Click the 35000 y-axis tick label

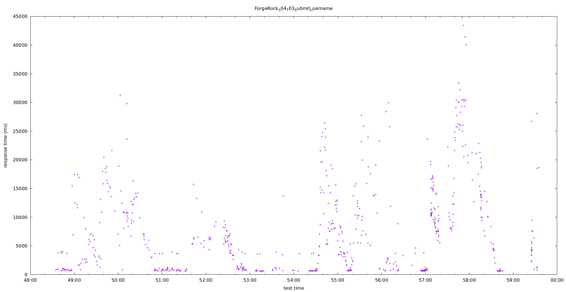pyautogui.click(x=20, y=74)
